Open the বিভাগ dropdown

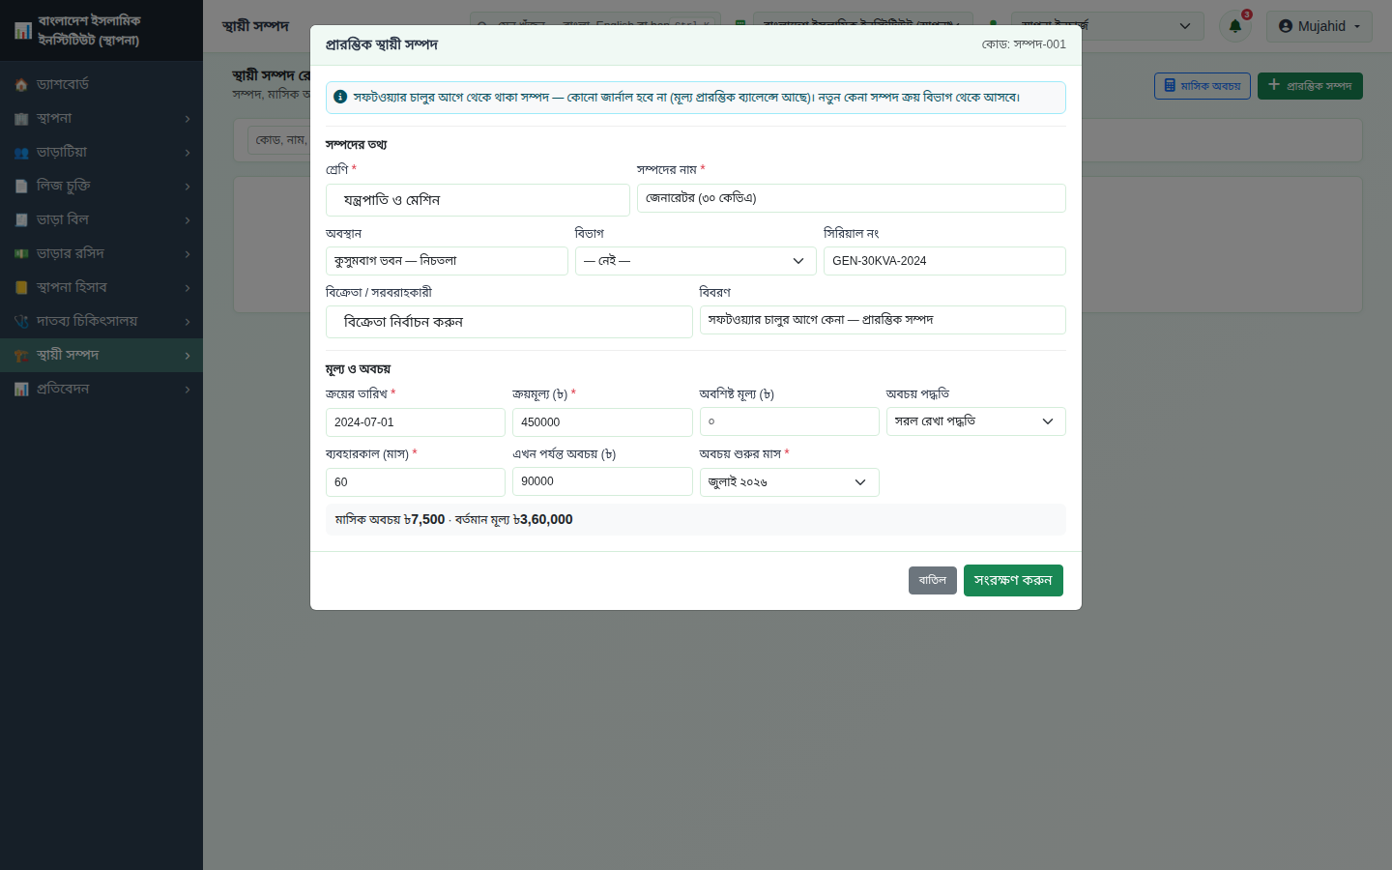(x=696, y=261)
